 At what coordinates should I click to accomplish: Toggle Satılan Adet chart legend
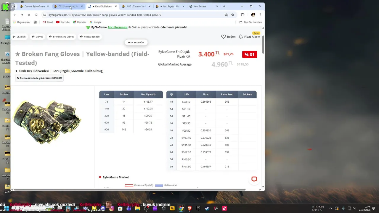point(166,185)
